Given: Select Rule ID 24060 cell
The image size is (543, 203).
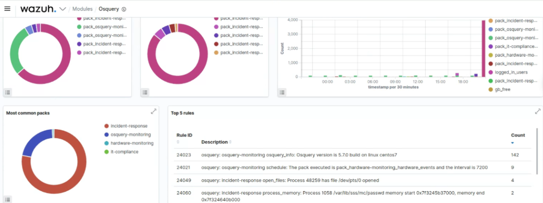Looking at the screenshot, I should 183,193.
